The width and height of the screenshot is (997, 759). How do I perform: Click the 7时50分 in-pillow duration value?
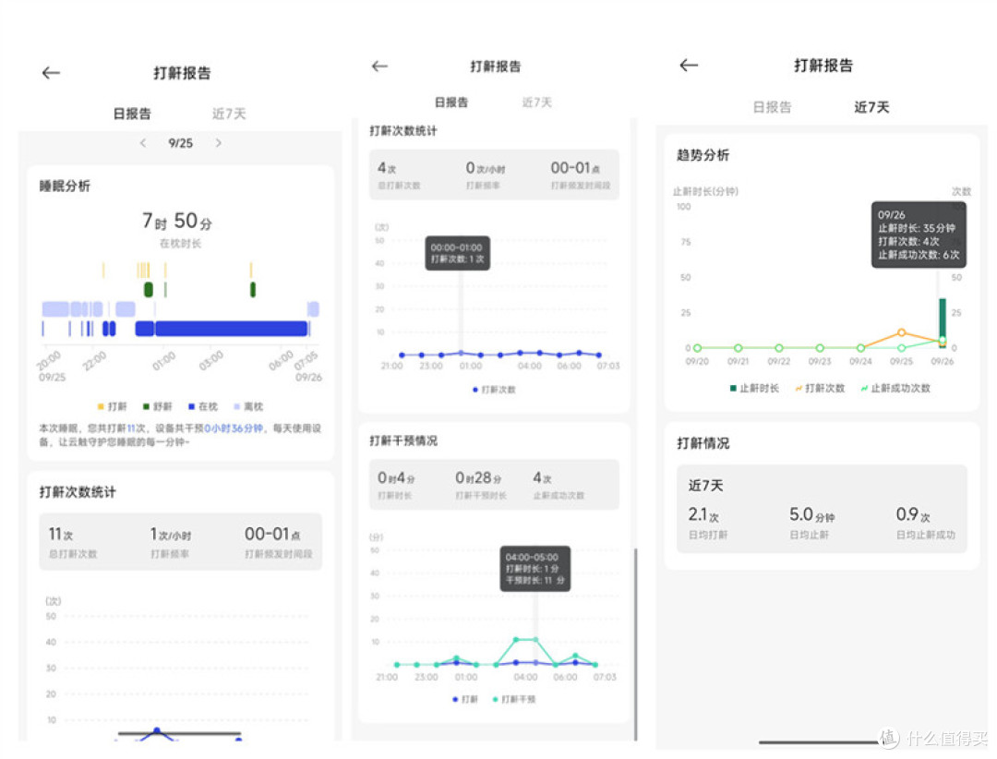[x=177, y=221]
